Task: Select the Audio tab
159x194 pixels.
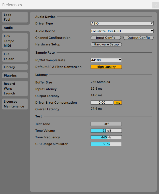Action: coord(15,28)
